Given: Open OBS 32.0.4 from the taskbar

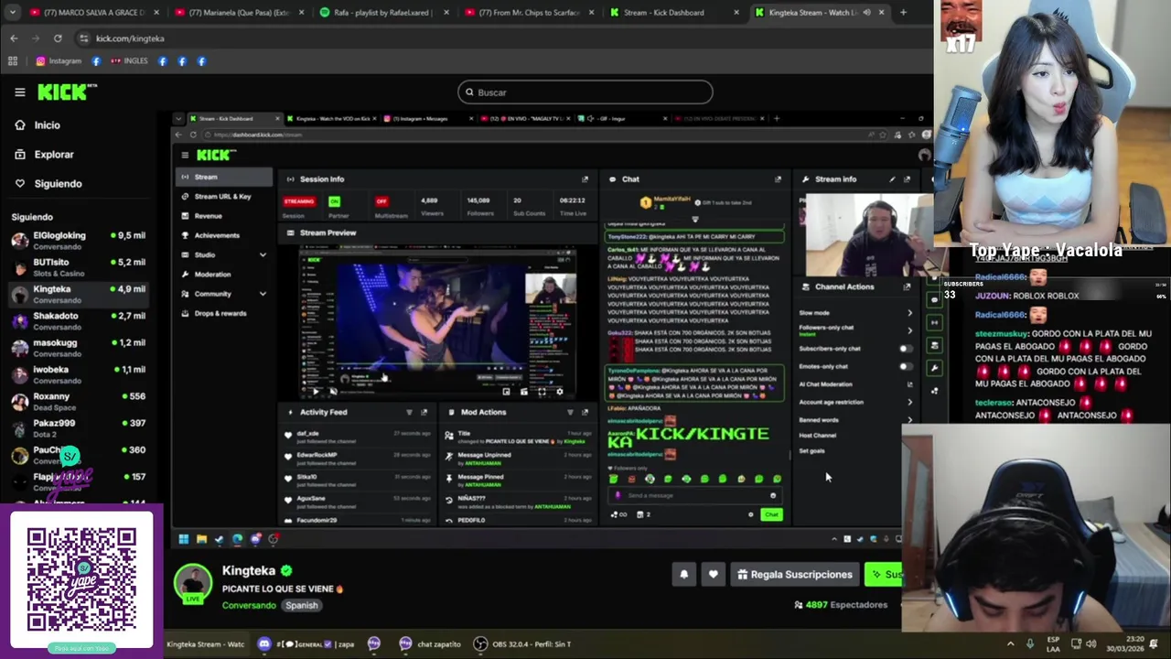Looking at the screenshot, I should pos(523,644).
